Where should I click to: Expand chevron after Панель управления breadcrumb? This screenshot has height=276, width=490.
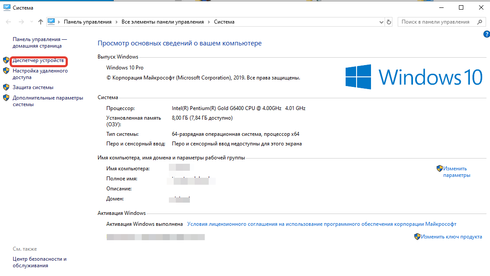point(116,22)
